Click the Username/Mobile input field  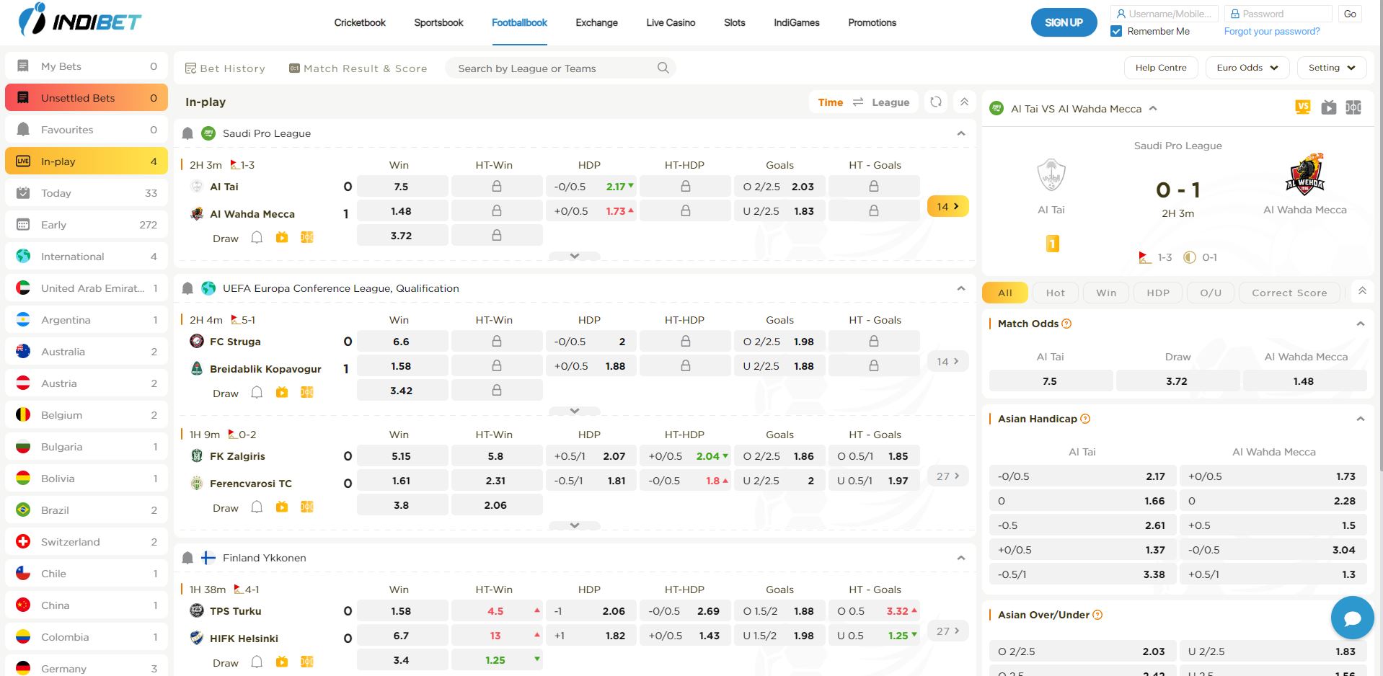1165,14
